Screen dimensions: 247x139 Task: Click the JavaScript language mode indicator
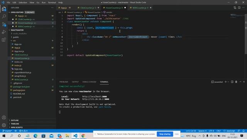[x=229, y=131]
